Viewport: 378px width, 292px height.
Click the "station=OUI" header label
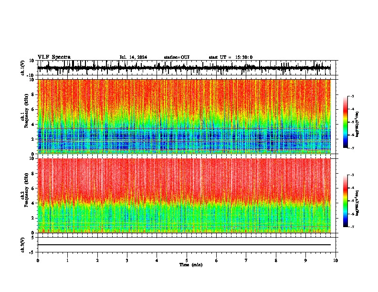pyautogui.click(x=177, y=57)
